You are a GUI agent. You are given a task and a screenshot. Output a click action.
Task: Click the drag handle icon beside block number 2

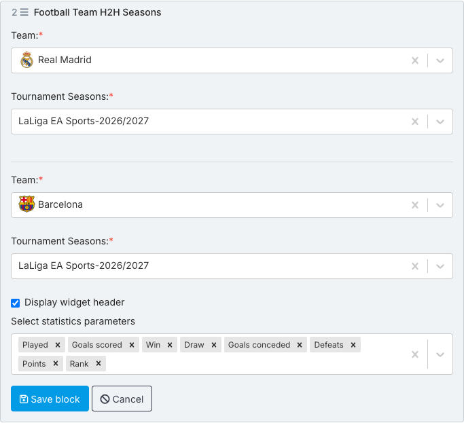pos(24,12)
